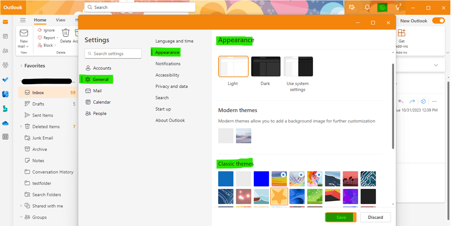451x226 pixels.
Task: Open the New mail dropdown arrow
Action: point(28,47)
